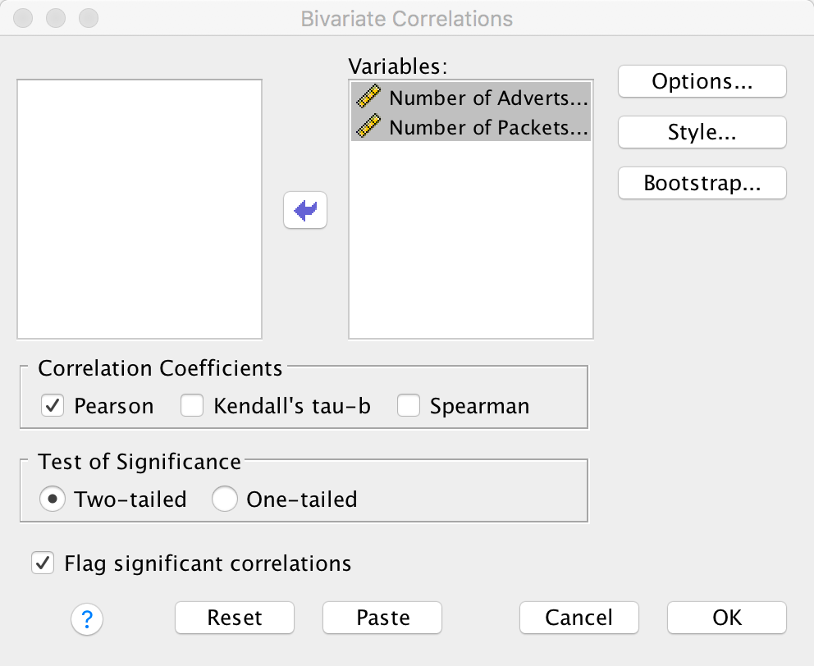Viewport: 814px width, 666px height.
Task: Open help with the question mark button
Action: click(87, 619)
